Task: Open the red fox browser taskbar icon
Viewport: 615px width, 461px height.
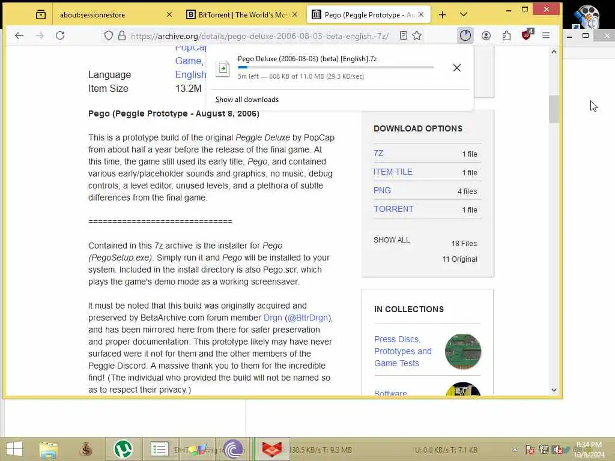Action: coord(272,449)
